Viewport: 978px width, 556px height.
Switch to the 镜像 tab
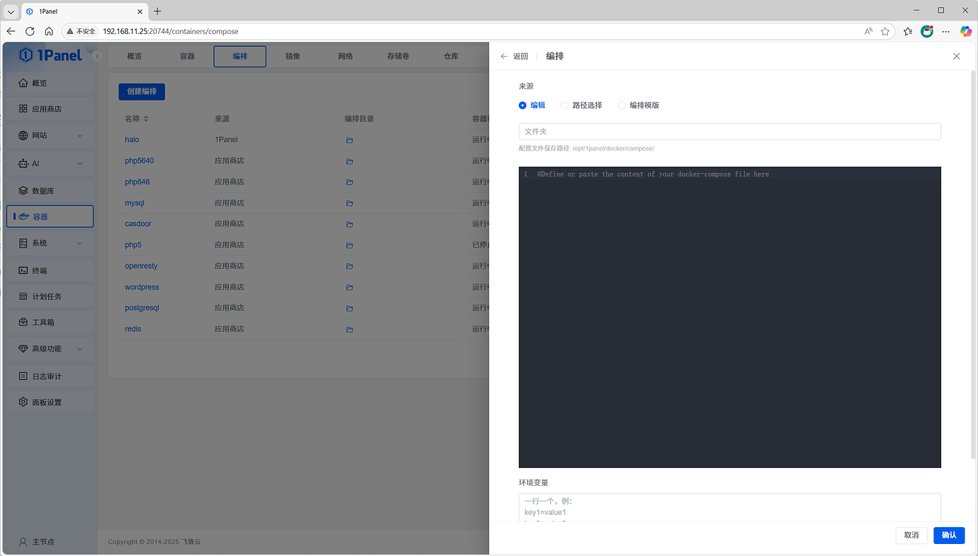tap(292, 56)
